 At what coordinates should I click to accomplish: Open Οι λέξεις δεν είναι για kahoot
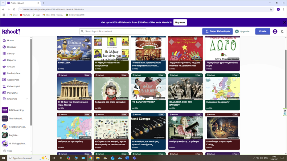111,53
